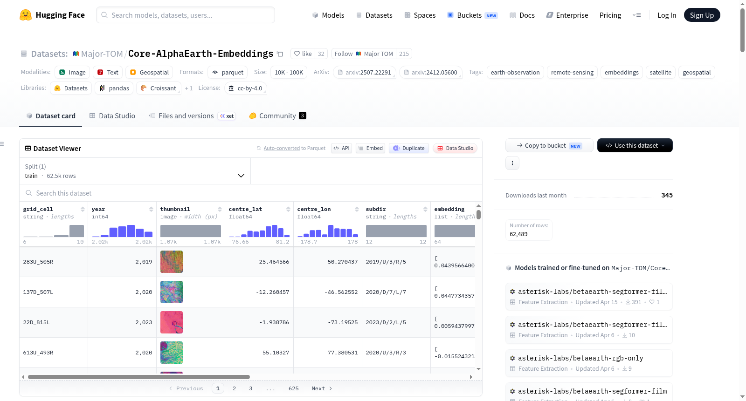Switch to the Data Studio tab

[x=112, y=116]
